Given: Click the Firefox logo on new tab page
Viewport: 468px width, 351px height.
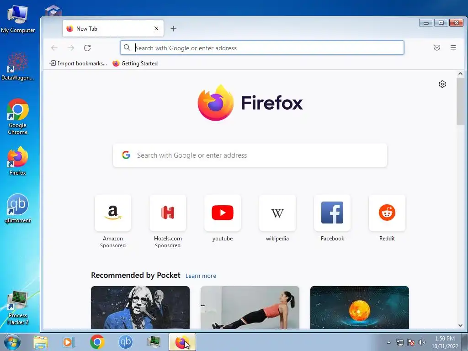Looking at the screenshot, I should pyautogui.click(x=250, y=103).
